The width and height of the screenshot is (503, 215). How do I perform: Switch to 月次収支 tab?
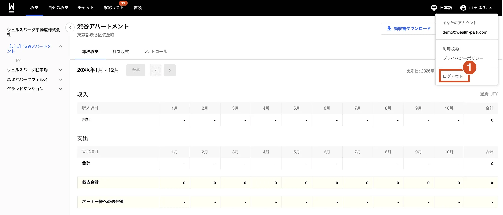[121, 52]
